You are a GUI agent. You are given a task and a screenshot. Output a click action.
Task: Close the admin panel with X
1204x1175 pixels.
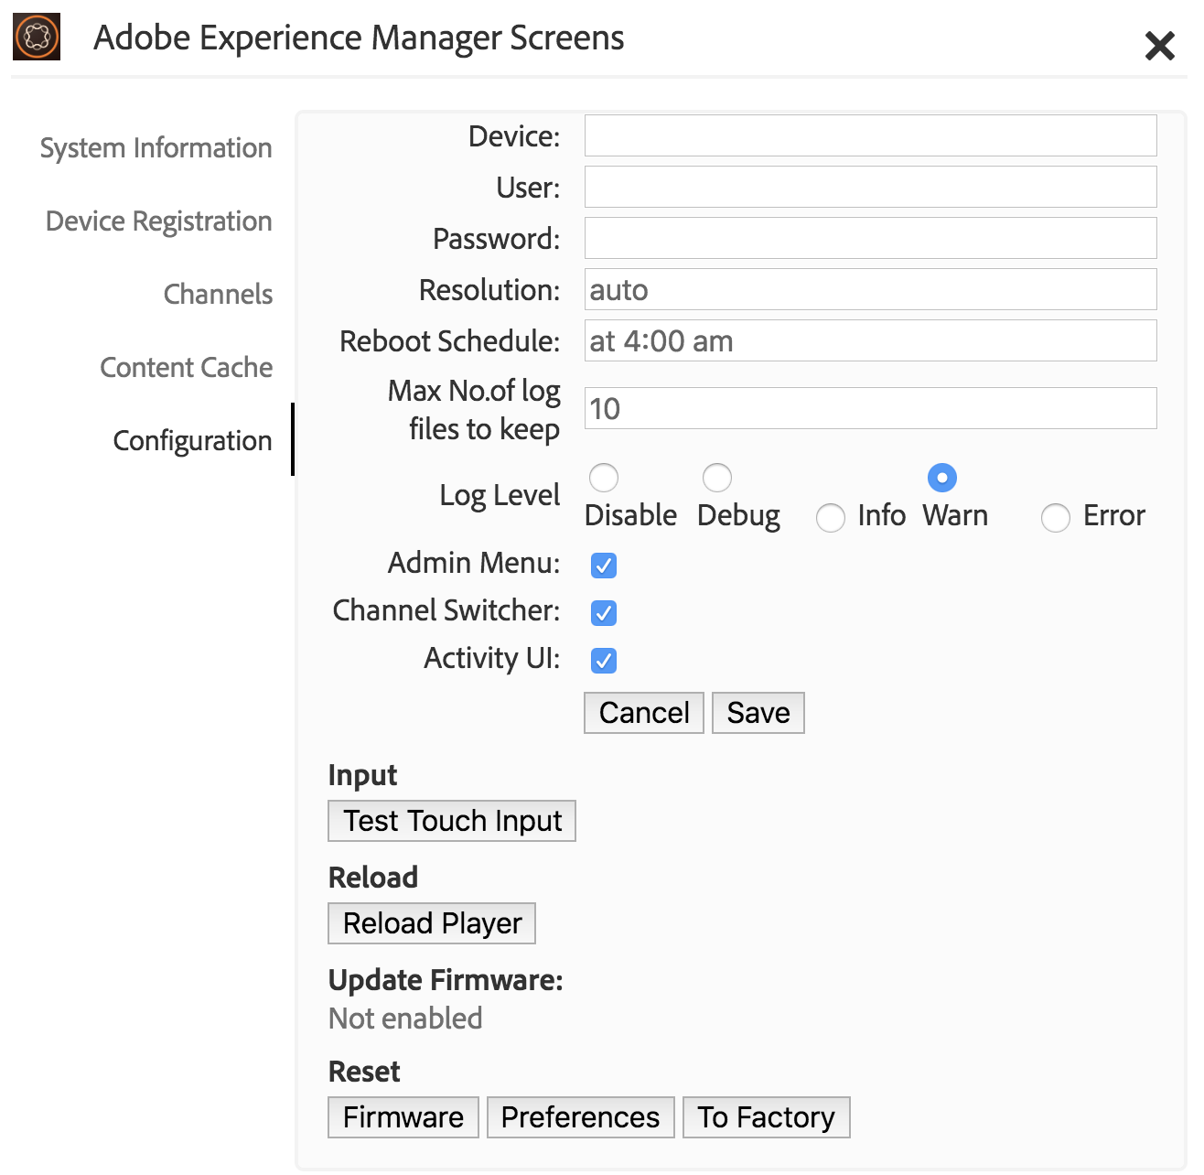click(1159, 45)
